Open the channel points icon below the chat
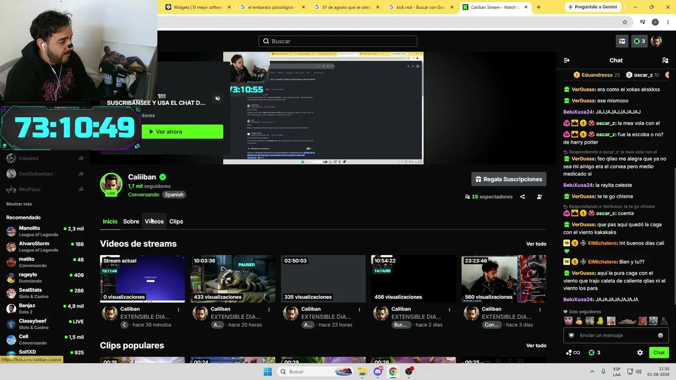This screenshot has height=380, width=676. [x=573, y=353]
